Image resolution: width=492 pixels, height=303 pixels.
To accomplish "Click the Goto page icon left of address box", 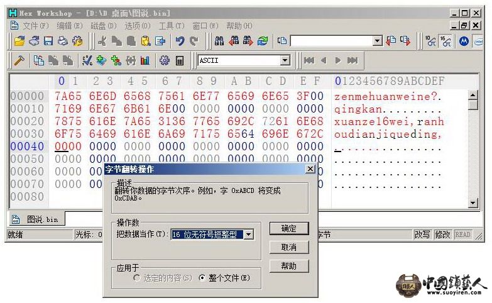I will (282, 41).
